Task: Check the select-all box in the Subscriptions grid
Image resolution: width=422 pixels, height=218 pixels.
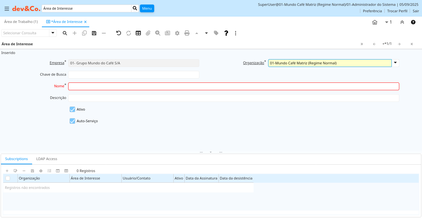Action: coord(8,178)
